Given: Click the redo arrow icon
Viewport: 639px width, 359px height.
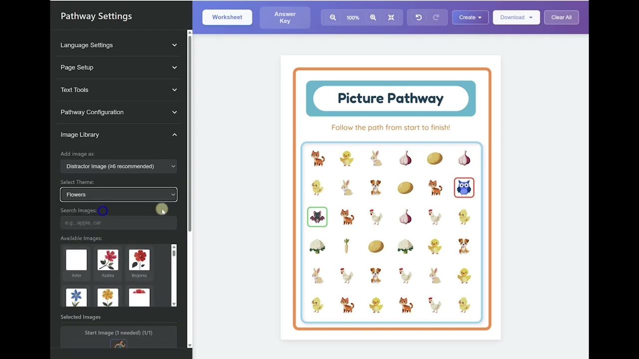Looking at the screenshot, I should (436, 17).
